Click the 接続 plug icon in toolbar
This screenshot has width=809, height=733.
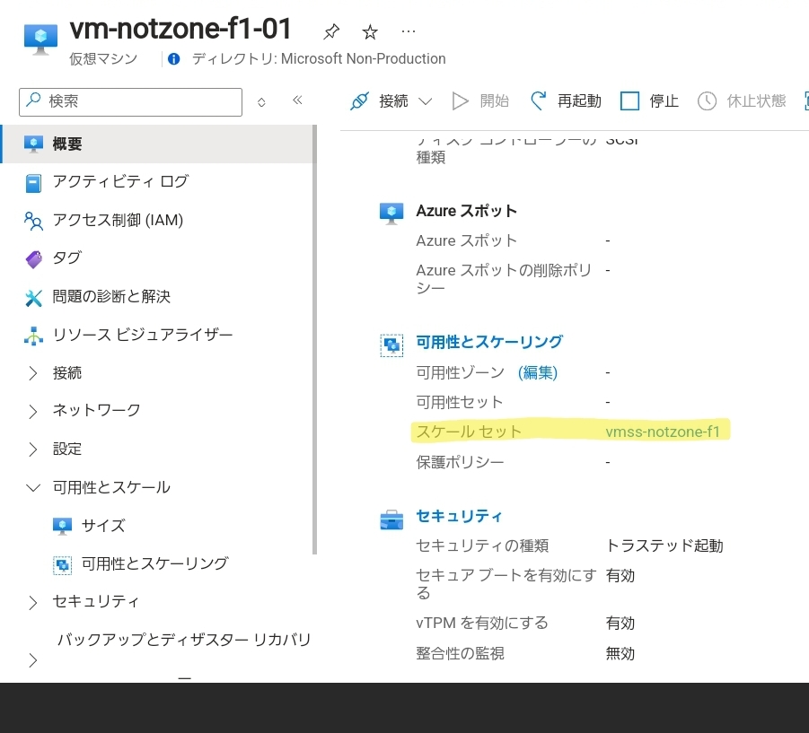click(x=360, y=101)
